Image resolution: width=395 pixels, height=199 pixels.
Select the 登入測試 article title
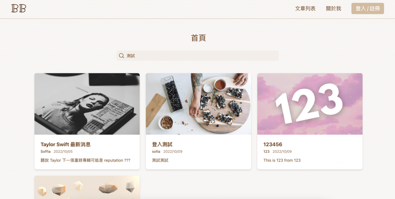pos(162,144)
